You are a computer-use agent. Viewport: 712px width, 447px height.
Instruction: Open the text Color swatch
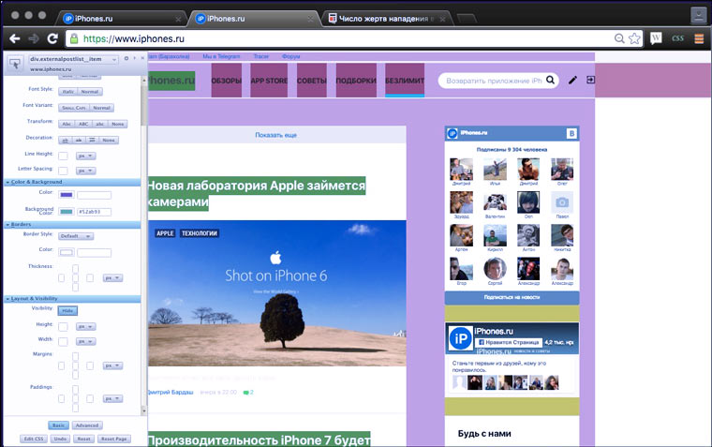coord(67,195)
